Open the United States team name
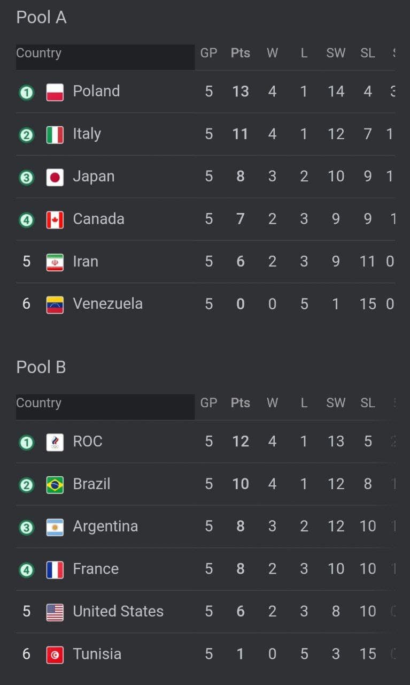Viewport: 410px width, 685px height. pos(118,611)
